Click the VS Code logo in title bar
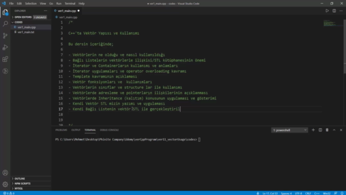The width and height of the screenshot is (346, 195). pyautogui.click(x=4, y=4)
